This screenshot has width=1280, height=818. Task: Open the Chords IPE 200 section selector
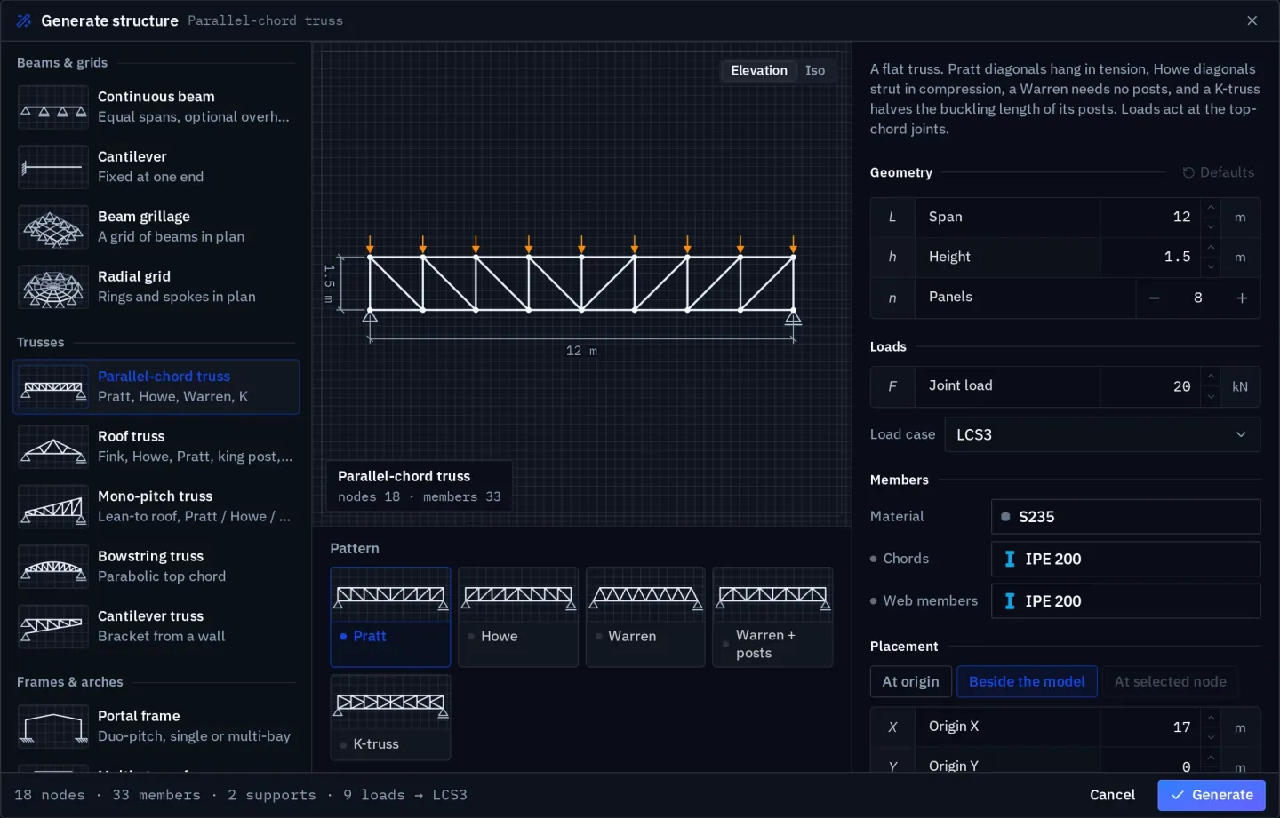pos(1125,559)
